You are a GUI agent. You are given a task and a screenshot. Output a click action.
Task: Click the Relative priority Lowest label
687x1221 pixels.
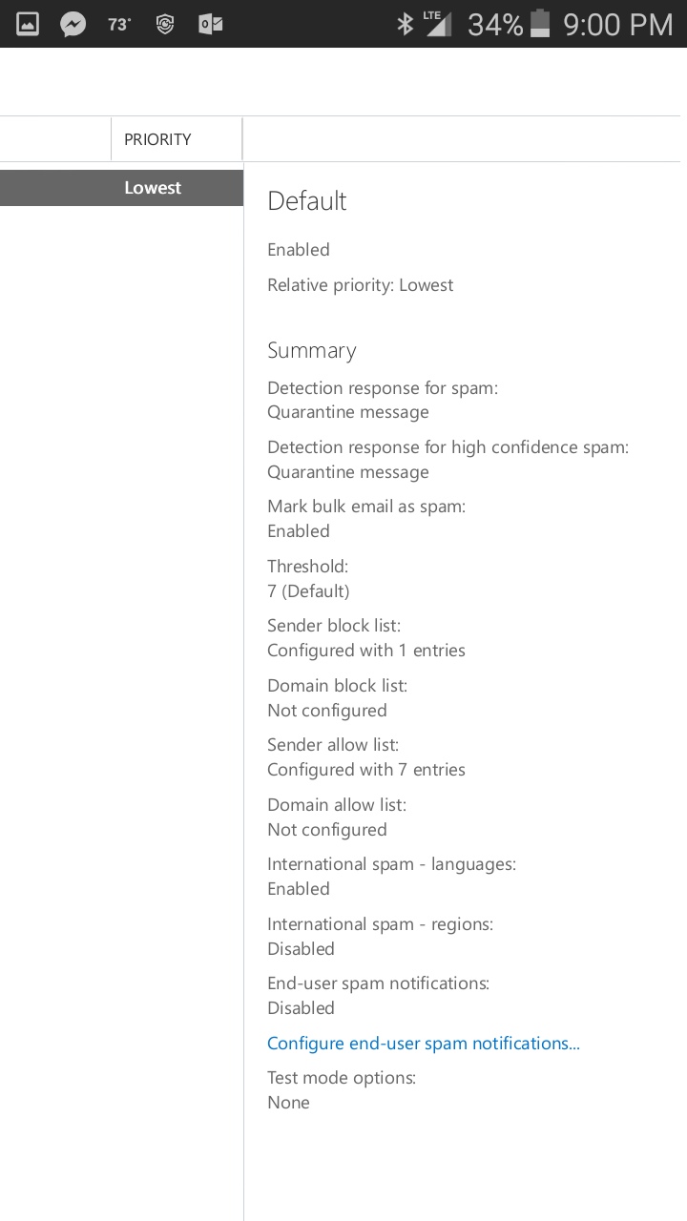pos(360,284)
